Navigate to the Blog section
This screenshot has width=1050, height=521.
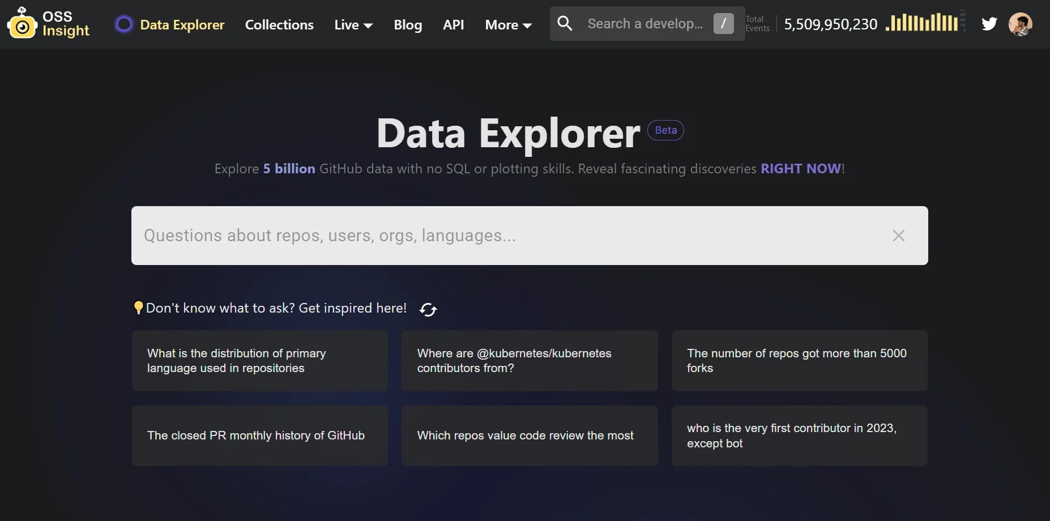click(408, 25)
